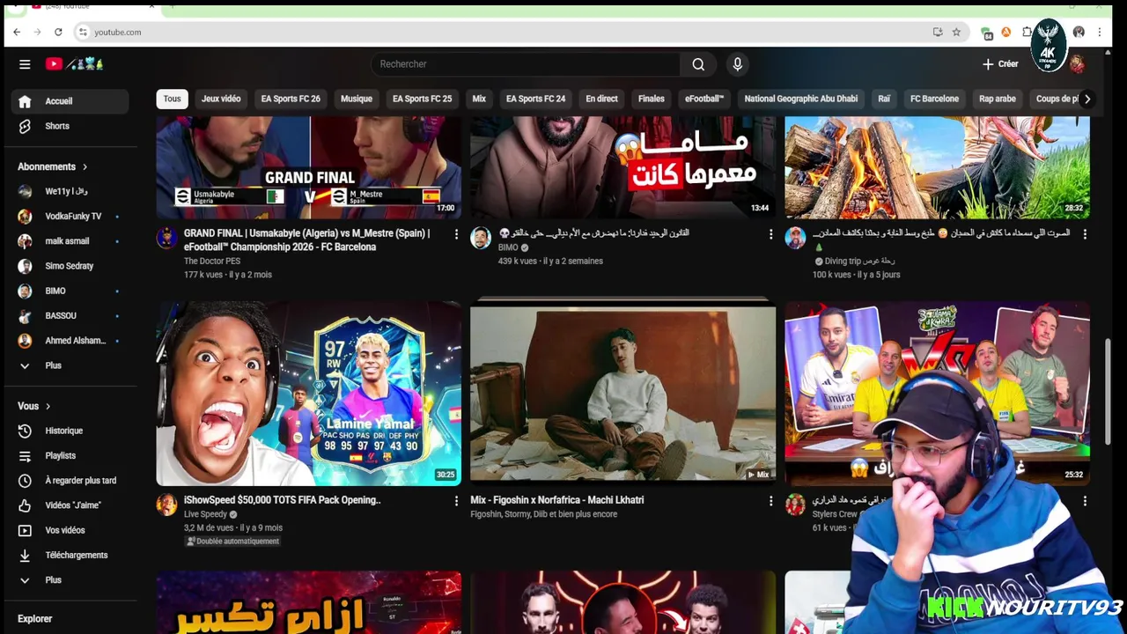Open iShowSpeed TOTS Pack Opening title
Image resolution: width=1127 pixels, height=634 pixels.
tap(282, 500)
